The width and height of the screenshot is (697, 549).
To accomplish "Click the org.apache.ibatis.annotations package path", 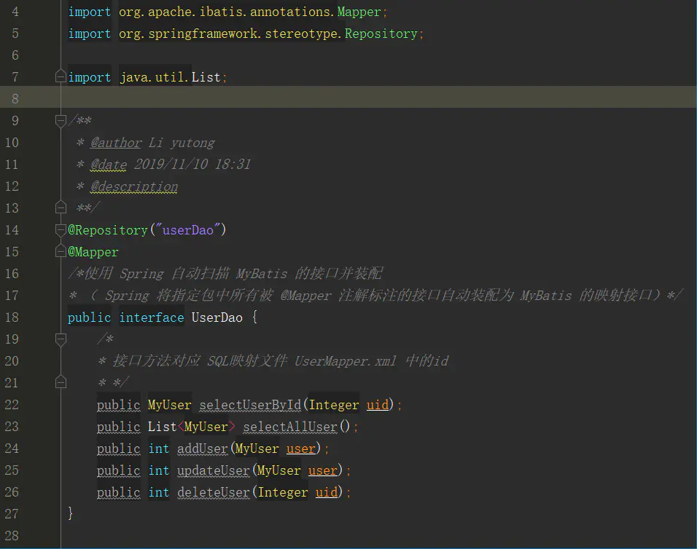I will [227, 12].
